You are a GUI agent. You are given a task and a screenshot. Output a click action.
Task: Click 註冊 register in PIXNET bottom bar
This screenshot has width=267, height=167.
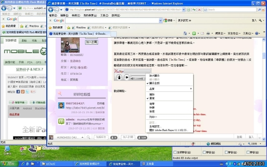click(x=239, y=137)
